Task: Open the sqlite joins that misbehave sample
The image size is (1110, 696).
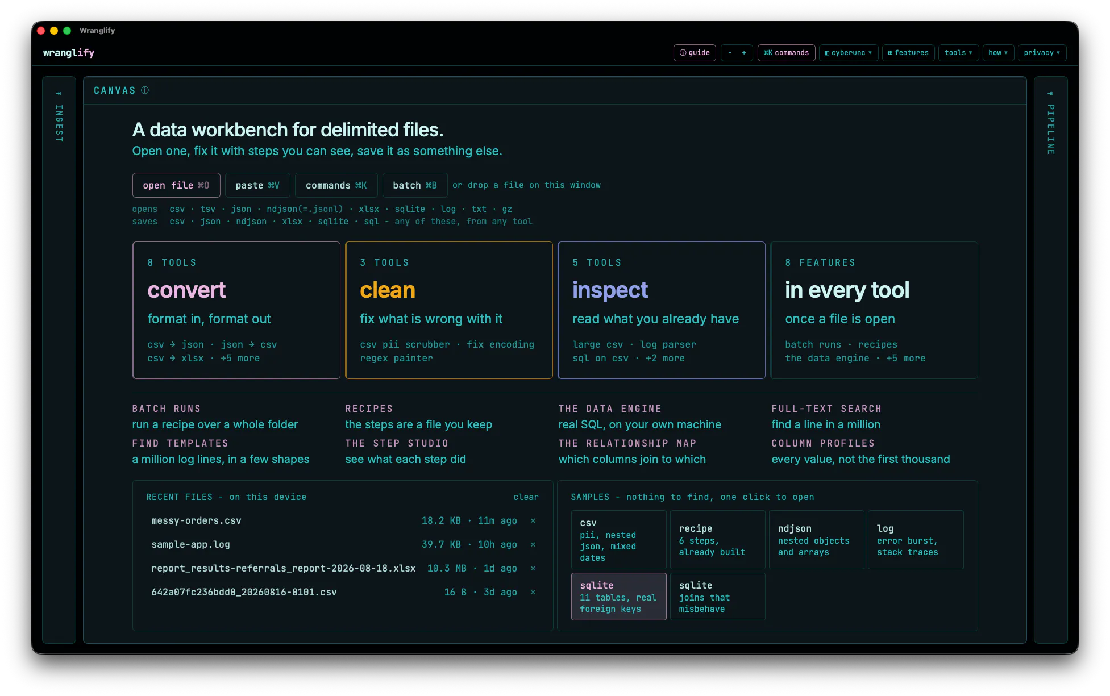Action: (717, 597)
